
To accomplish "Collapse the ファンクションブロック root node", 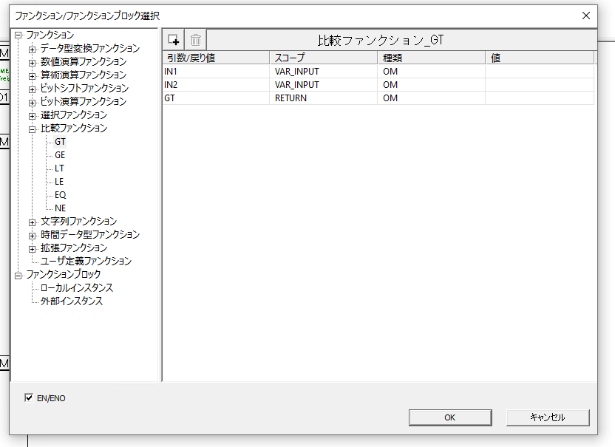I will pyautogui.click(x=18, y=275).
